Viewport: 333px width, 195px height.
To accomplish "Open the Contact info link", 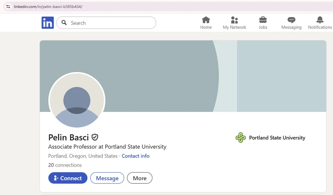I will point(136,156).
